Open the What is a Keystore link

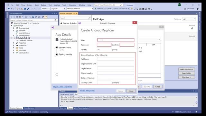click(x=87, y=91)
